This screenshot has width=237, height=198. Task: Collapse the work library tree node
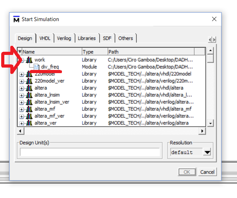(x=22, y=60)
